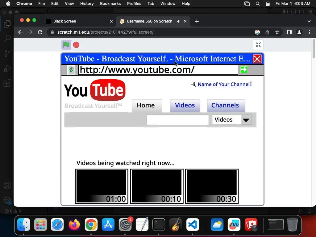
Task: Open Spotlight search in menu bar
Action: point(258,4)
